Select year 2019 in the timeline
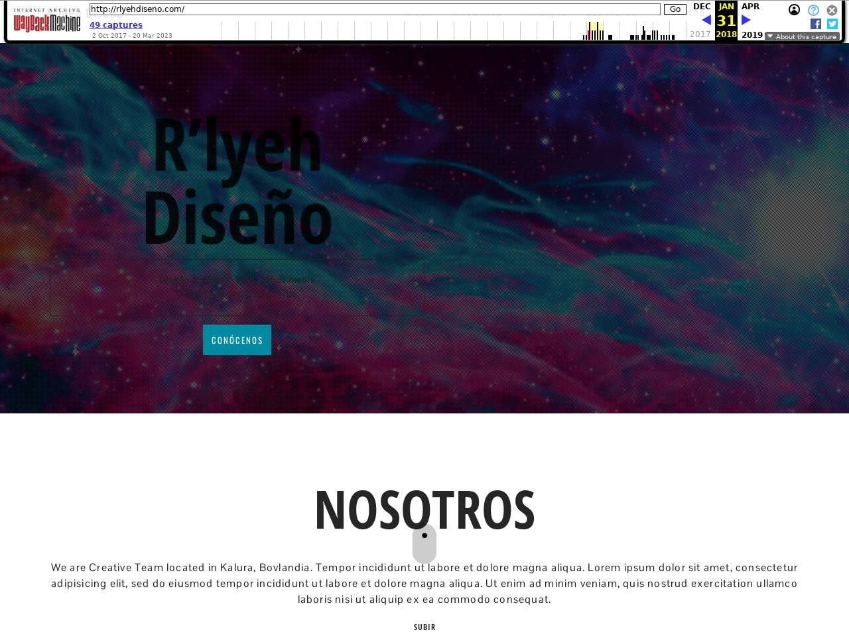849x636 pixels. [751, 35]
